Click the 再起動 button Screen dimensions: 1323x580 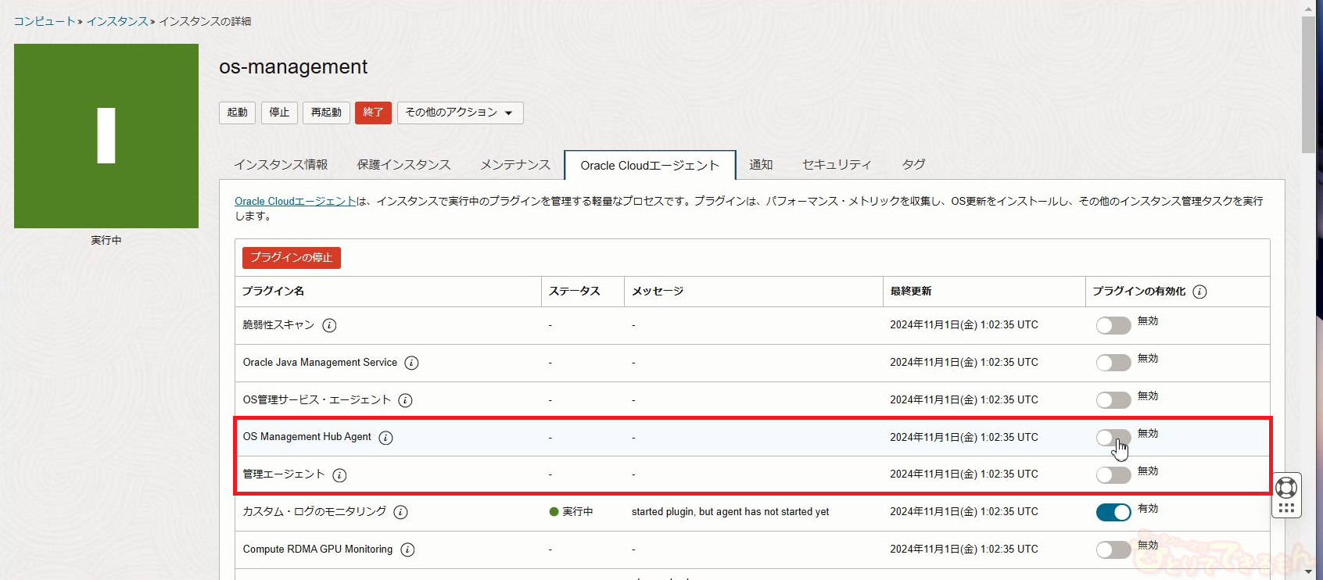(326, 113)
